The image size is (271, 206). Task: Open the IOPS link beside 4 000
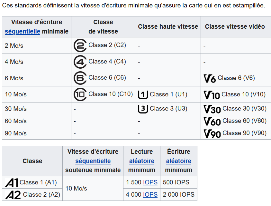pos(150,194)
